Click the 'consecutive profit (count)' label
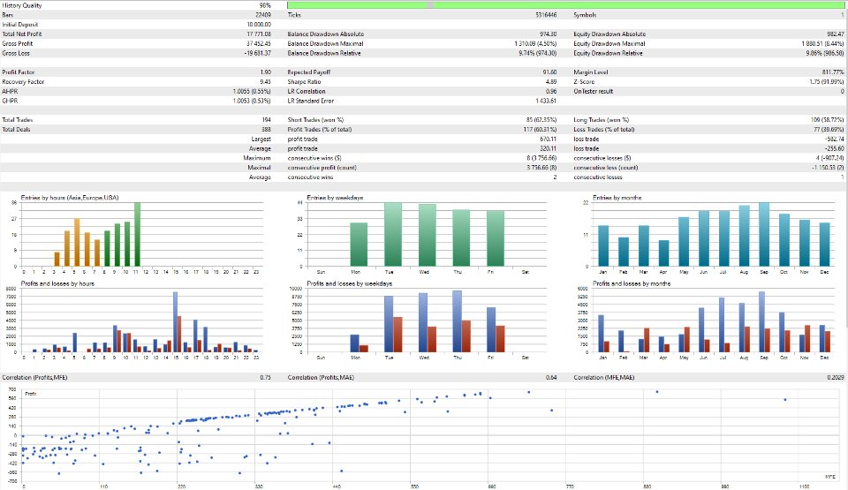 [x=322, y=168]
